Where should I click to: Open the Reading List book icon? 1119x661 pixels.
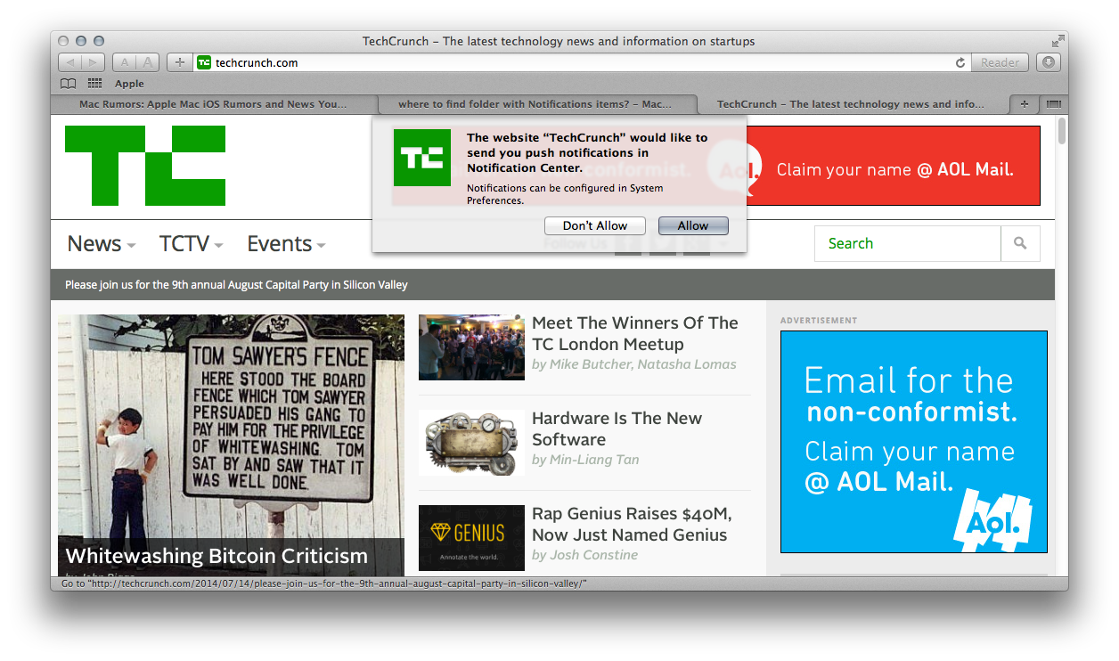[69, 84]
